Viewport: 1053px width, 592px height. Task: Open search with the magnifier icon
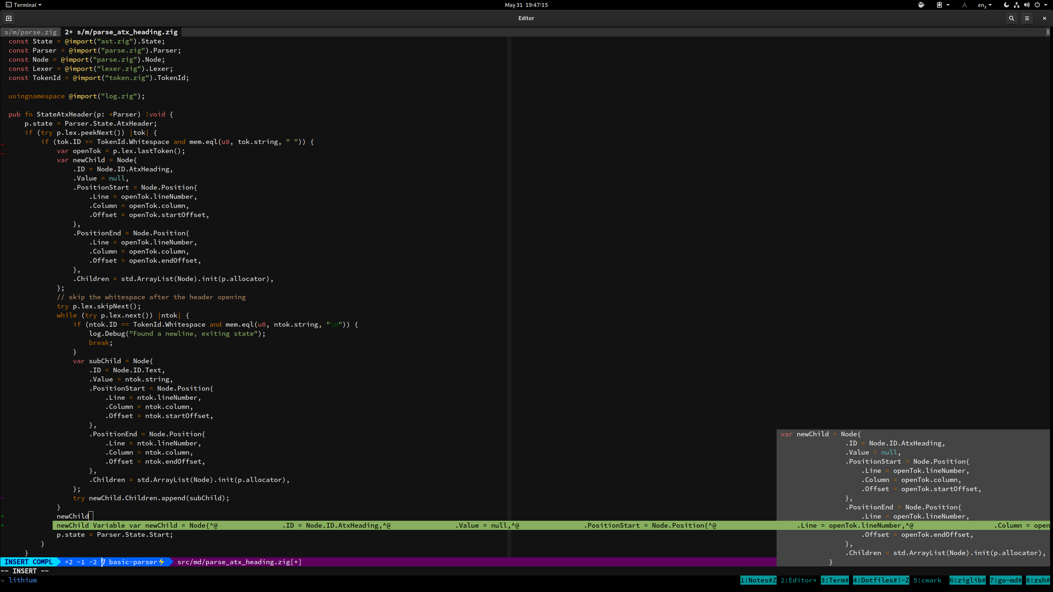click(x=1012, y=18)
